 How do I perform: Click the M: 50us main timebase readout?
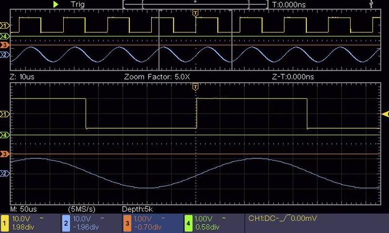tap(24, 209)
